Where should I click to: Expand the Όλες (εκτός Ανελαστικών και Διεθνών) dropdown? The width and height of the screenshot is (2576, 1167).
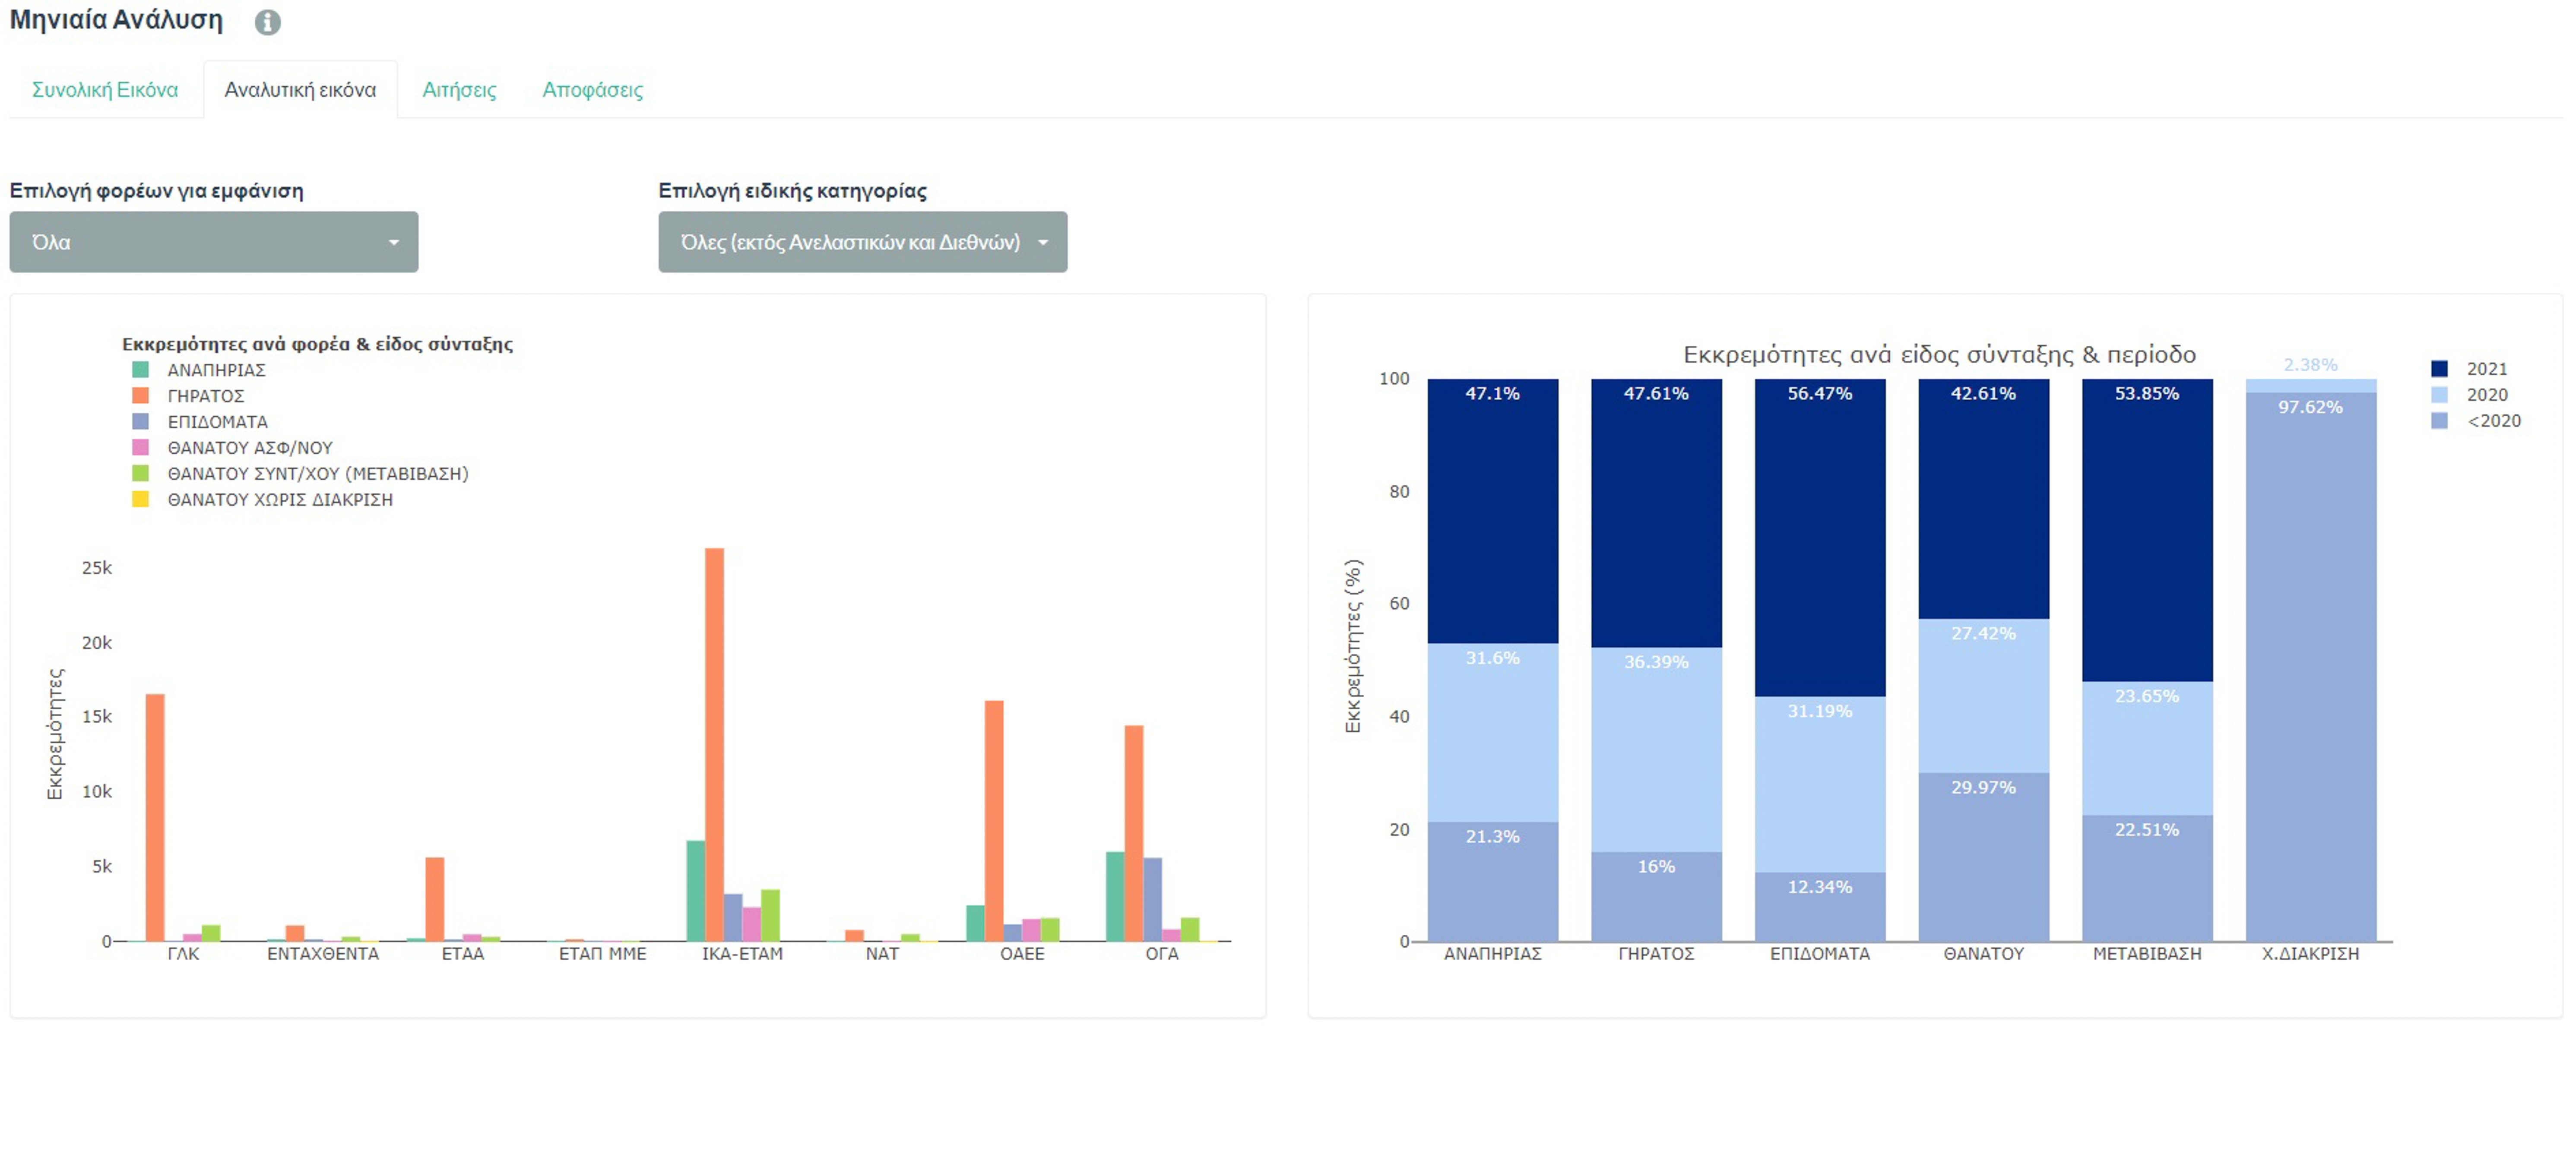(862, 242)
